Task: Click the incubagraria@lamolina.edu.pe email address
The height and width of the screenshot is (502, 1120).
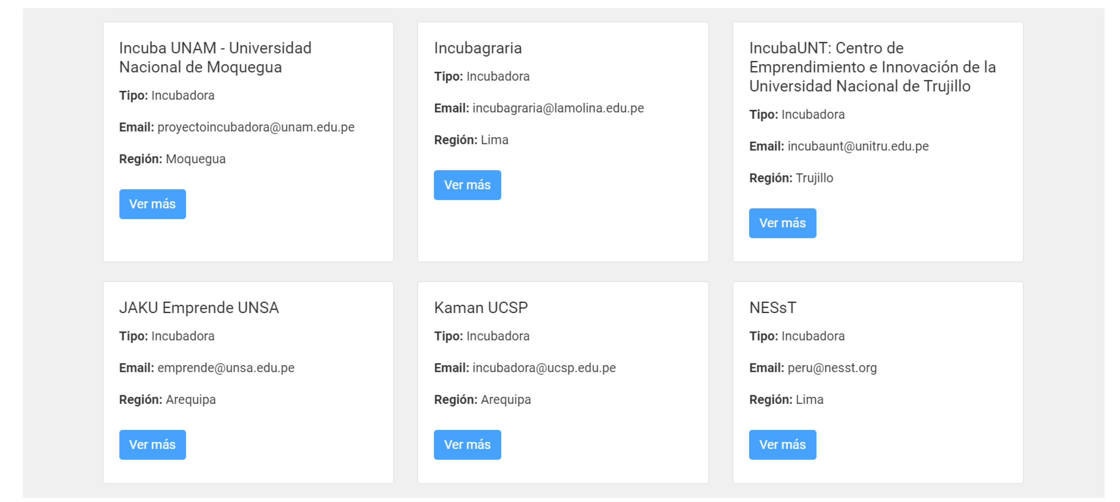Action: (x=558, y=108)
